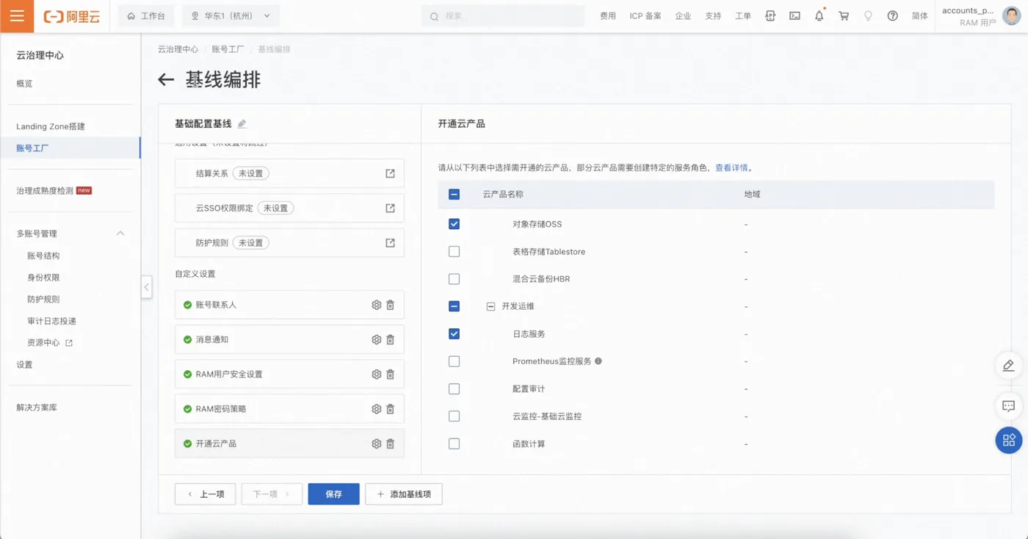Open 云SSO权限绑定 external link icon

[390, 209]
